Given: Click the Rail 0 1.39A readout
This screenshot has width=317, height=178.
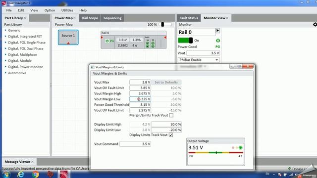Looking at the screenshot, I should coord(137,40).
